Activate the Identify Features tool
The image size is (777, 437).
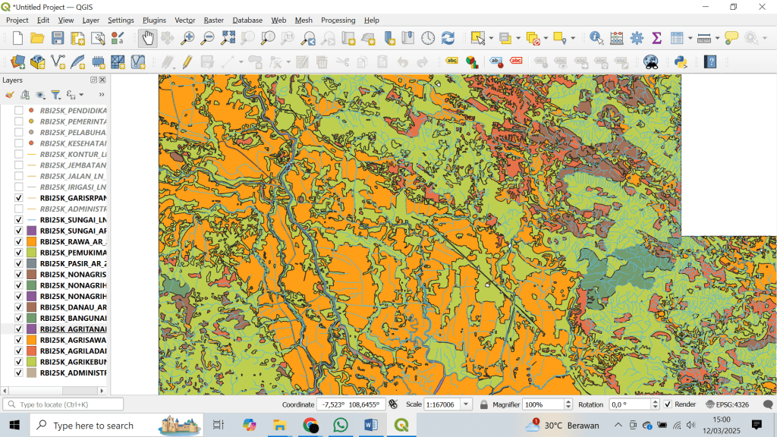pos(596,38)
